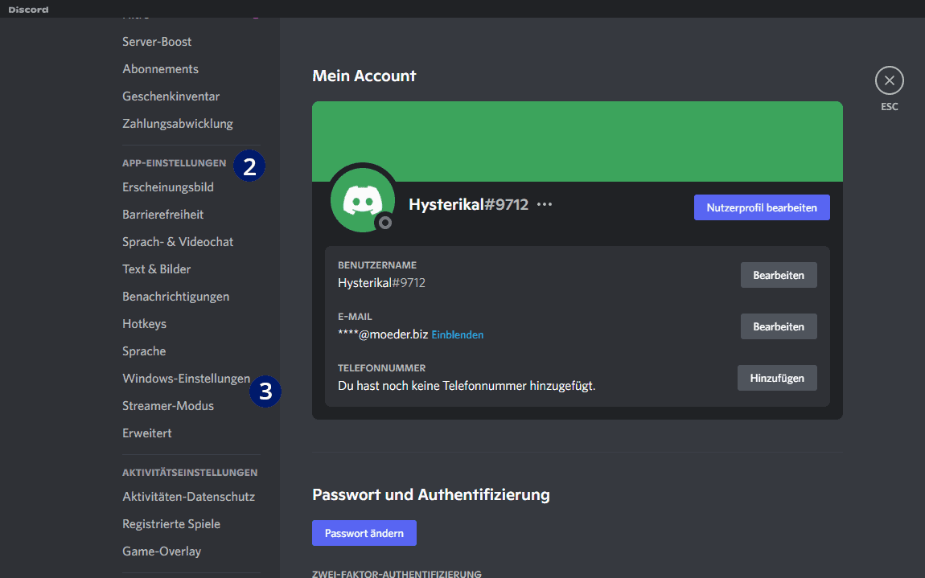This screenshot has height=578, width=925.
Task: Open Hotkeys settings
Action: tap(145, 324)
